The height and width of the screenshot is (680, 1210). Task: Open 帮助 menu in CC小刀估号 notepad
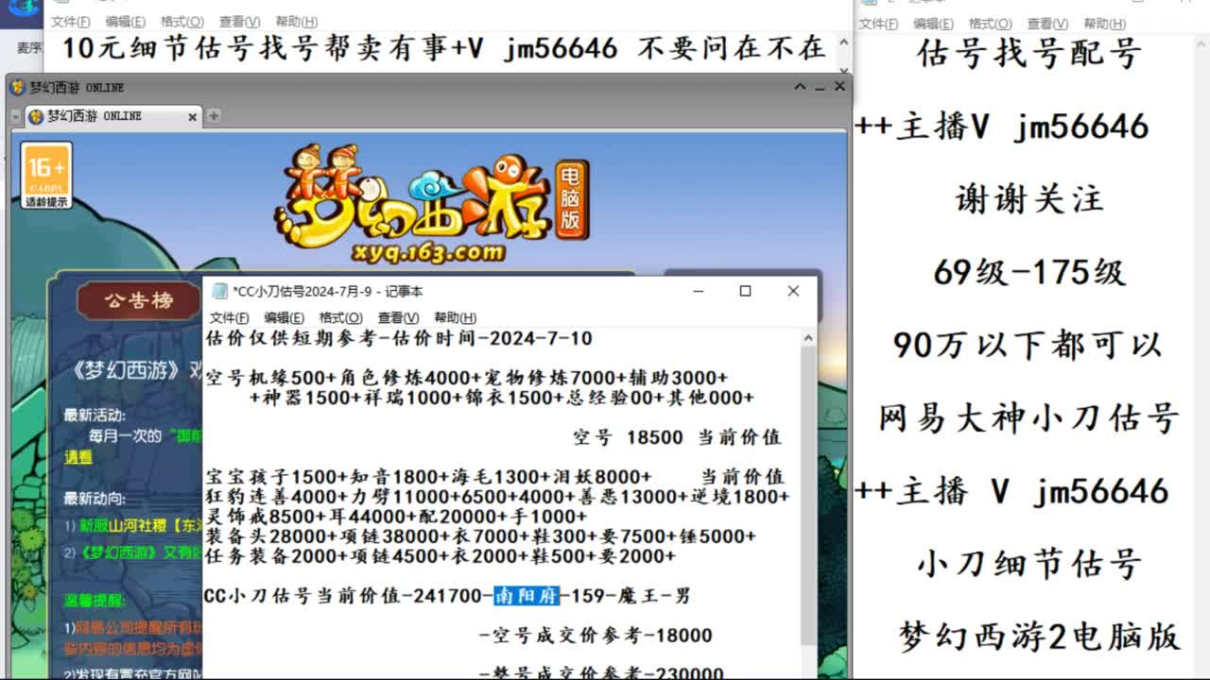tap(455, 317)
